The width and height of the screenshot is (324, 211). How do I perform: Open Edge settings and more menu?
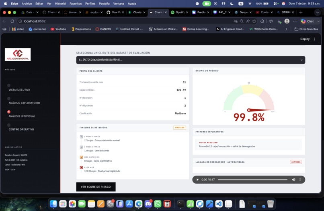coord(295,21)
